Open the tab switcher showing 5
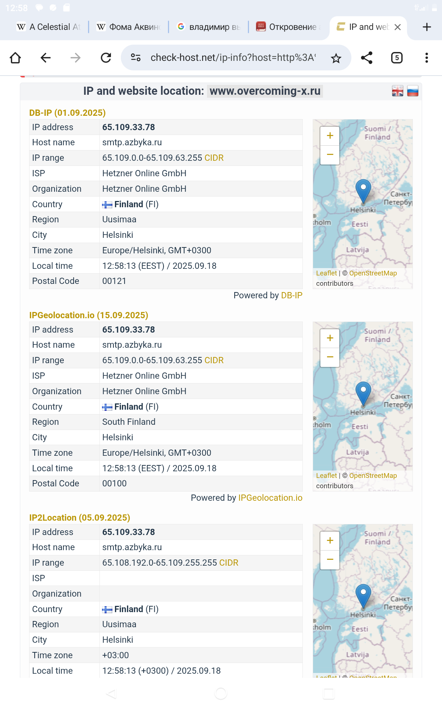This screenshot has height=708, width=442. point(397,58)
